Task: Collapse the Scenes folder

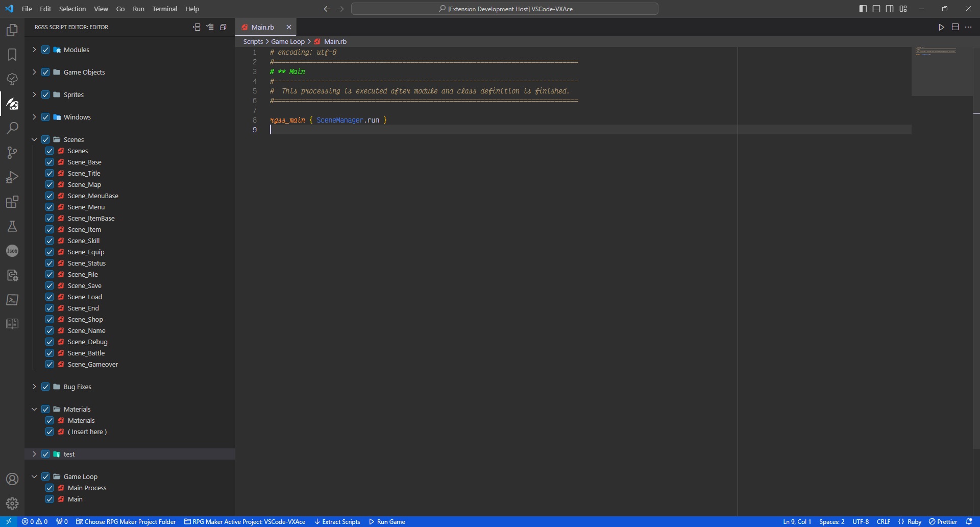Action: [x=34, y=139]
